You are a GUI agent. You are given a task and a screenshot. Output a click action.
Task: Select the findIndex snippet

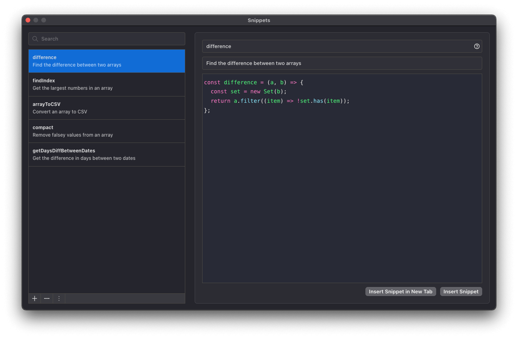point(107,84)
